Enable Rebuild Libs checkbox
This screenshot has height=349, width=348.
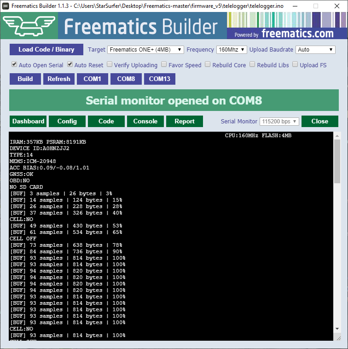252,64
